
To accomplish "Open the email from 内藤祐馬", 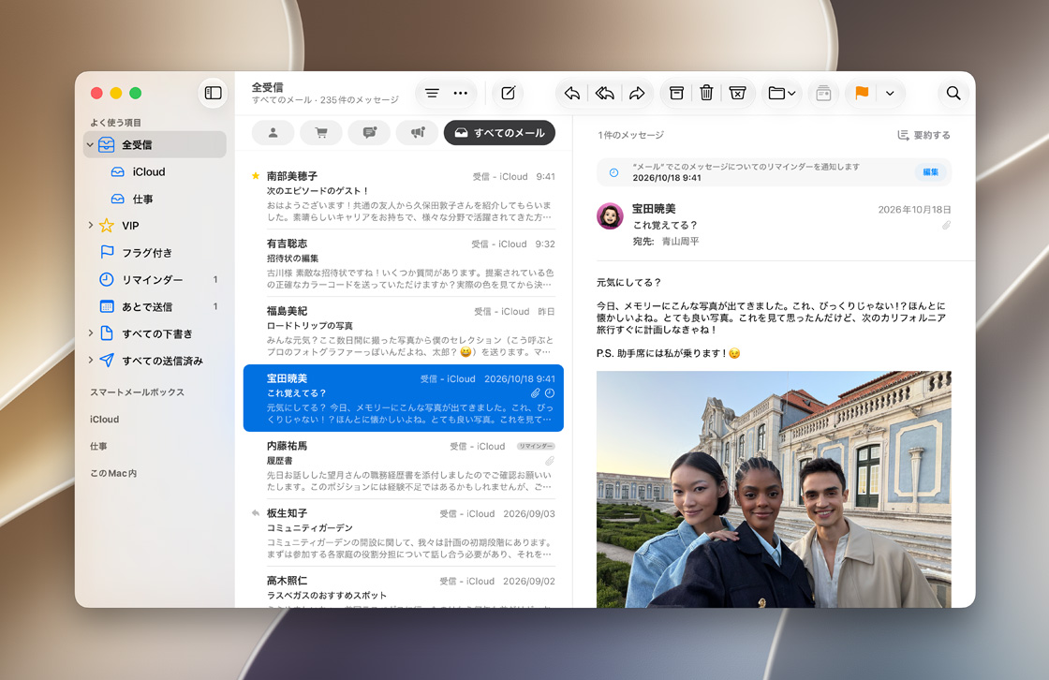I will 404,466.
